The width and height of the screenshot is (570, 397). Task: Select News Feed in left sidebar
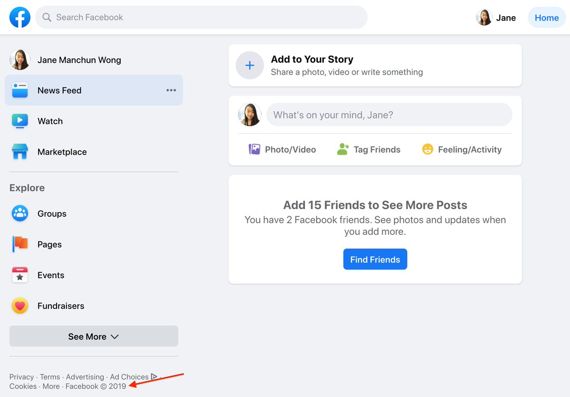point(94,90)
